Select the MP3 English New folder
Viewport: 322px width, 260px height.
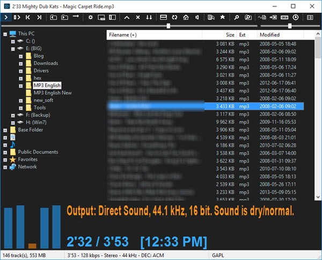pos(53,93)
